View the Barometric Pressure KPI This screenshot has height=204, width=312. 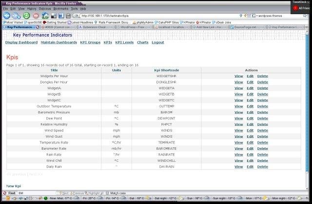click(x=238, y=112)
